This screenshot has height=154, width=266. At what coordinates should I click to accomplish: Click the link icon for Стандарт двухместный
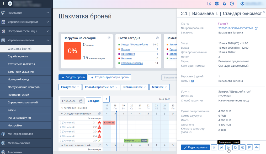pos(99,145)
